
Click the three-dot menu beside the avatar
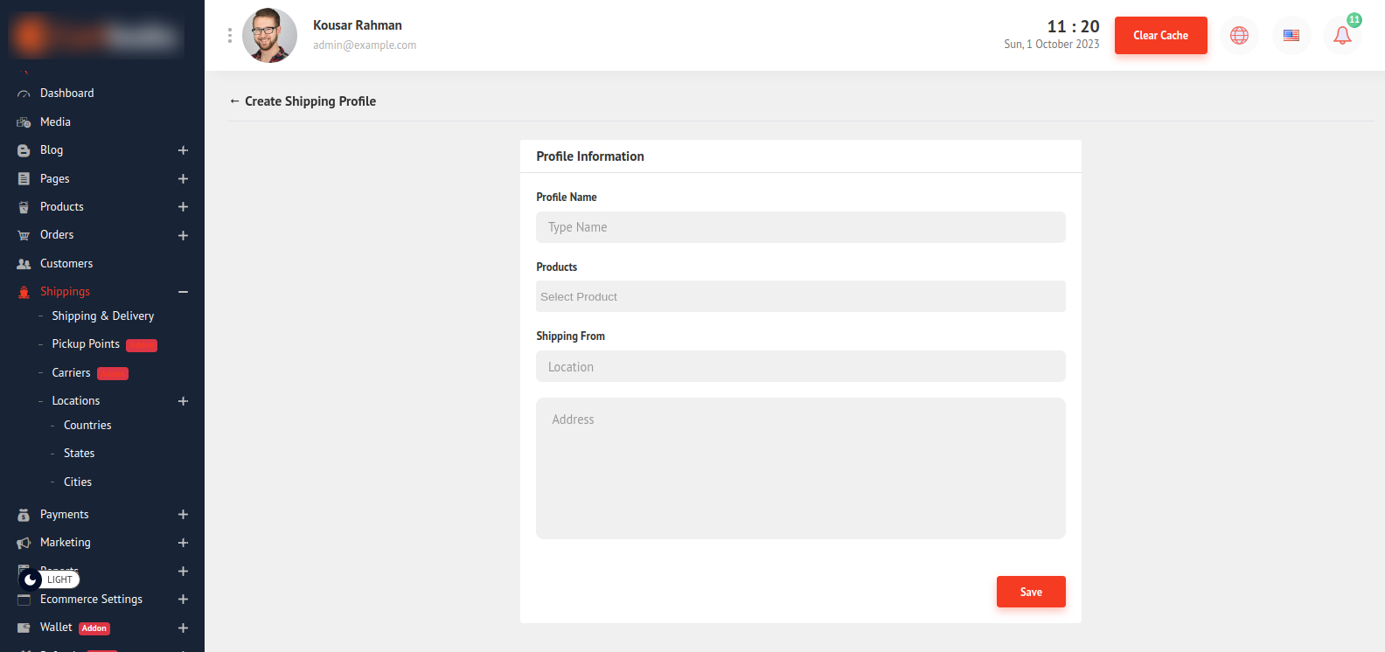coord(230,36)
